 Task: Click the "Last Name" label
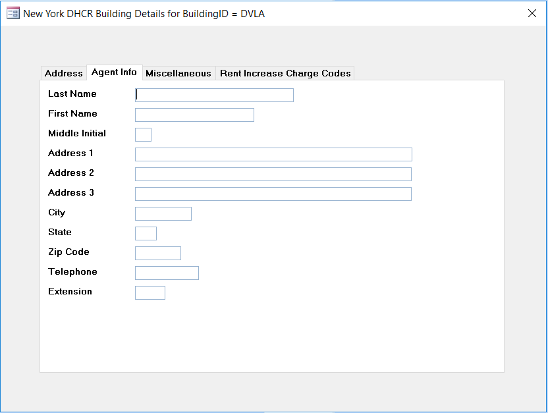click(72, 94)
